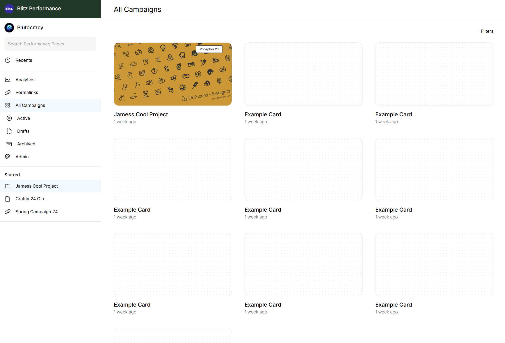
Task: Click the Recents clock icon
Action: tap(8, 60)
